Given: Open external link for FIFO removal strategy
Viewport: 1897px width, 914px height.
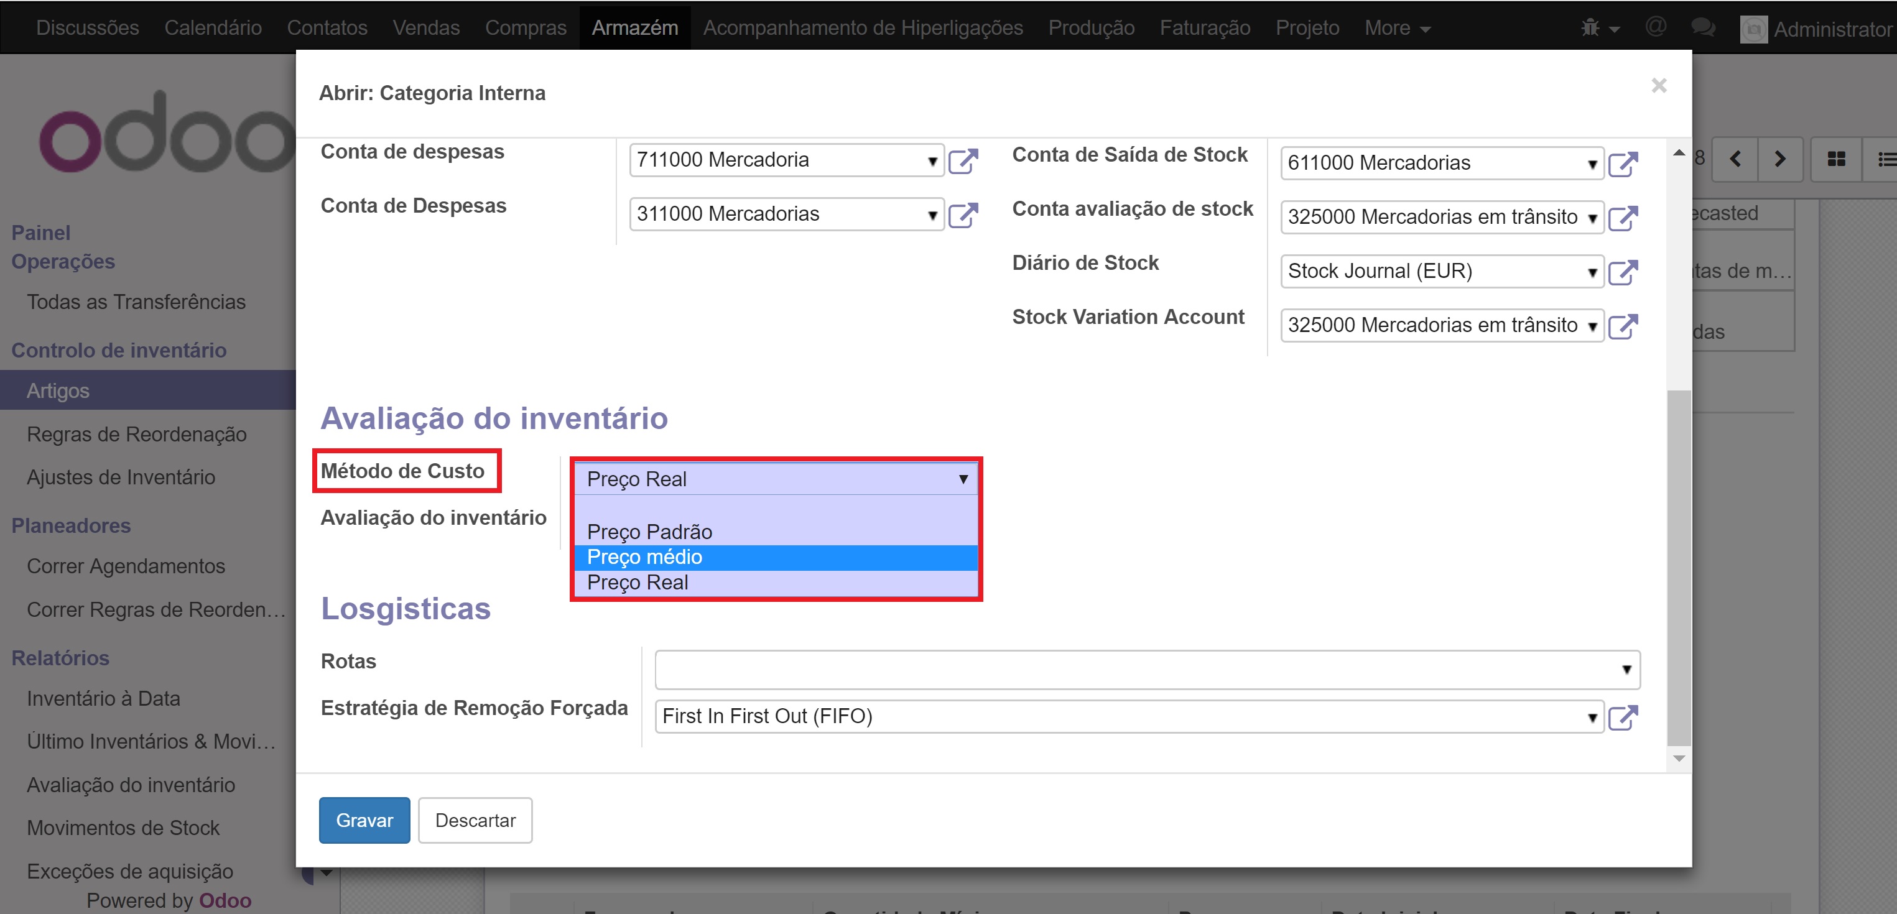Looking at the screenshot, I should point(1622,717).
